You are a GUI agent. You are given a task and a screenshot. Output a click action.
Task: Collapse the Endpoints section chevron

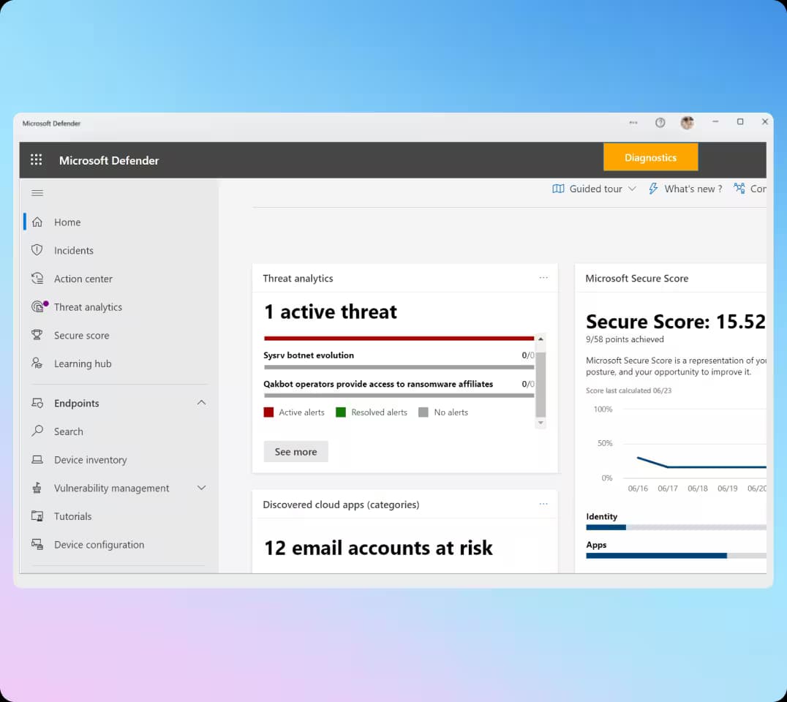pos(201,402)
